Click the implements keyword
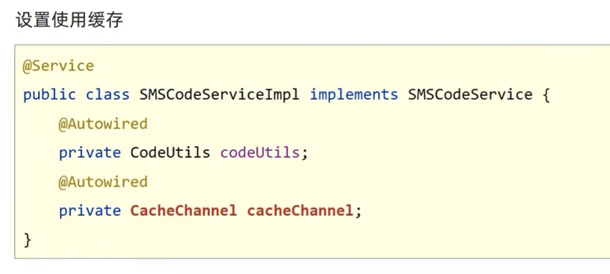Screen dimensions: 610x274 click(x=354, y=95)
